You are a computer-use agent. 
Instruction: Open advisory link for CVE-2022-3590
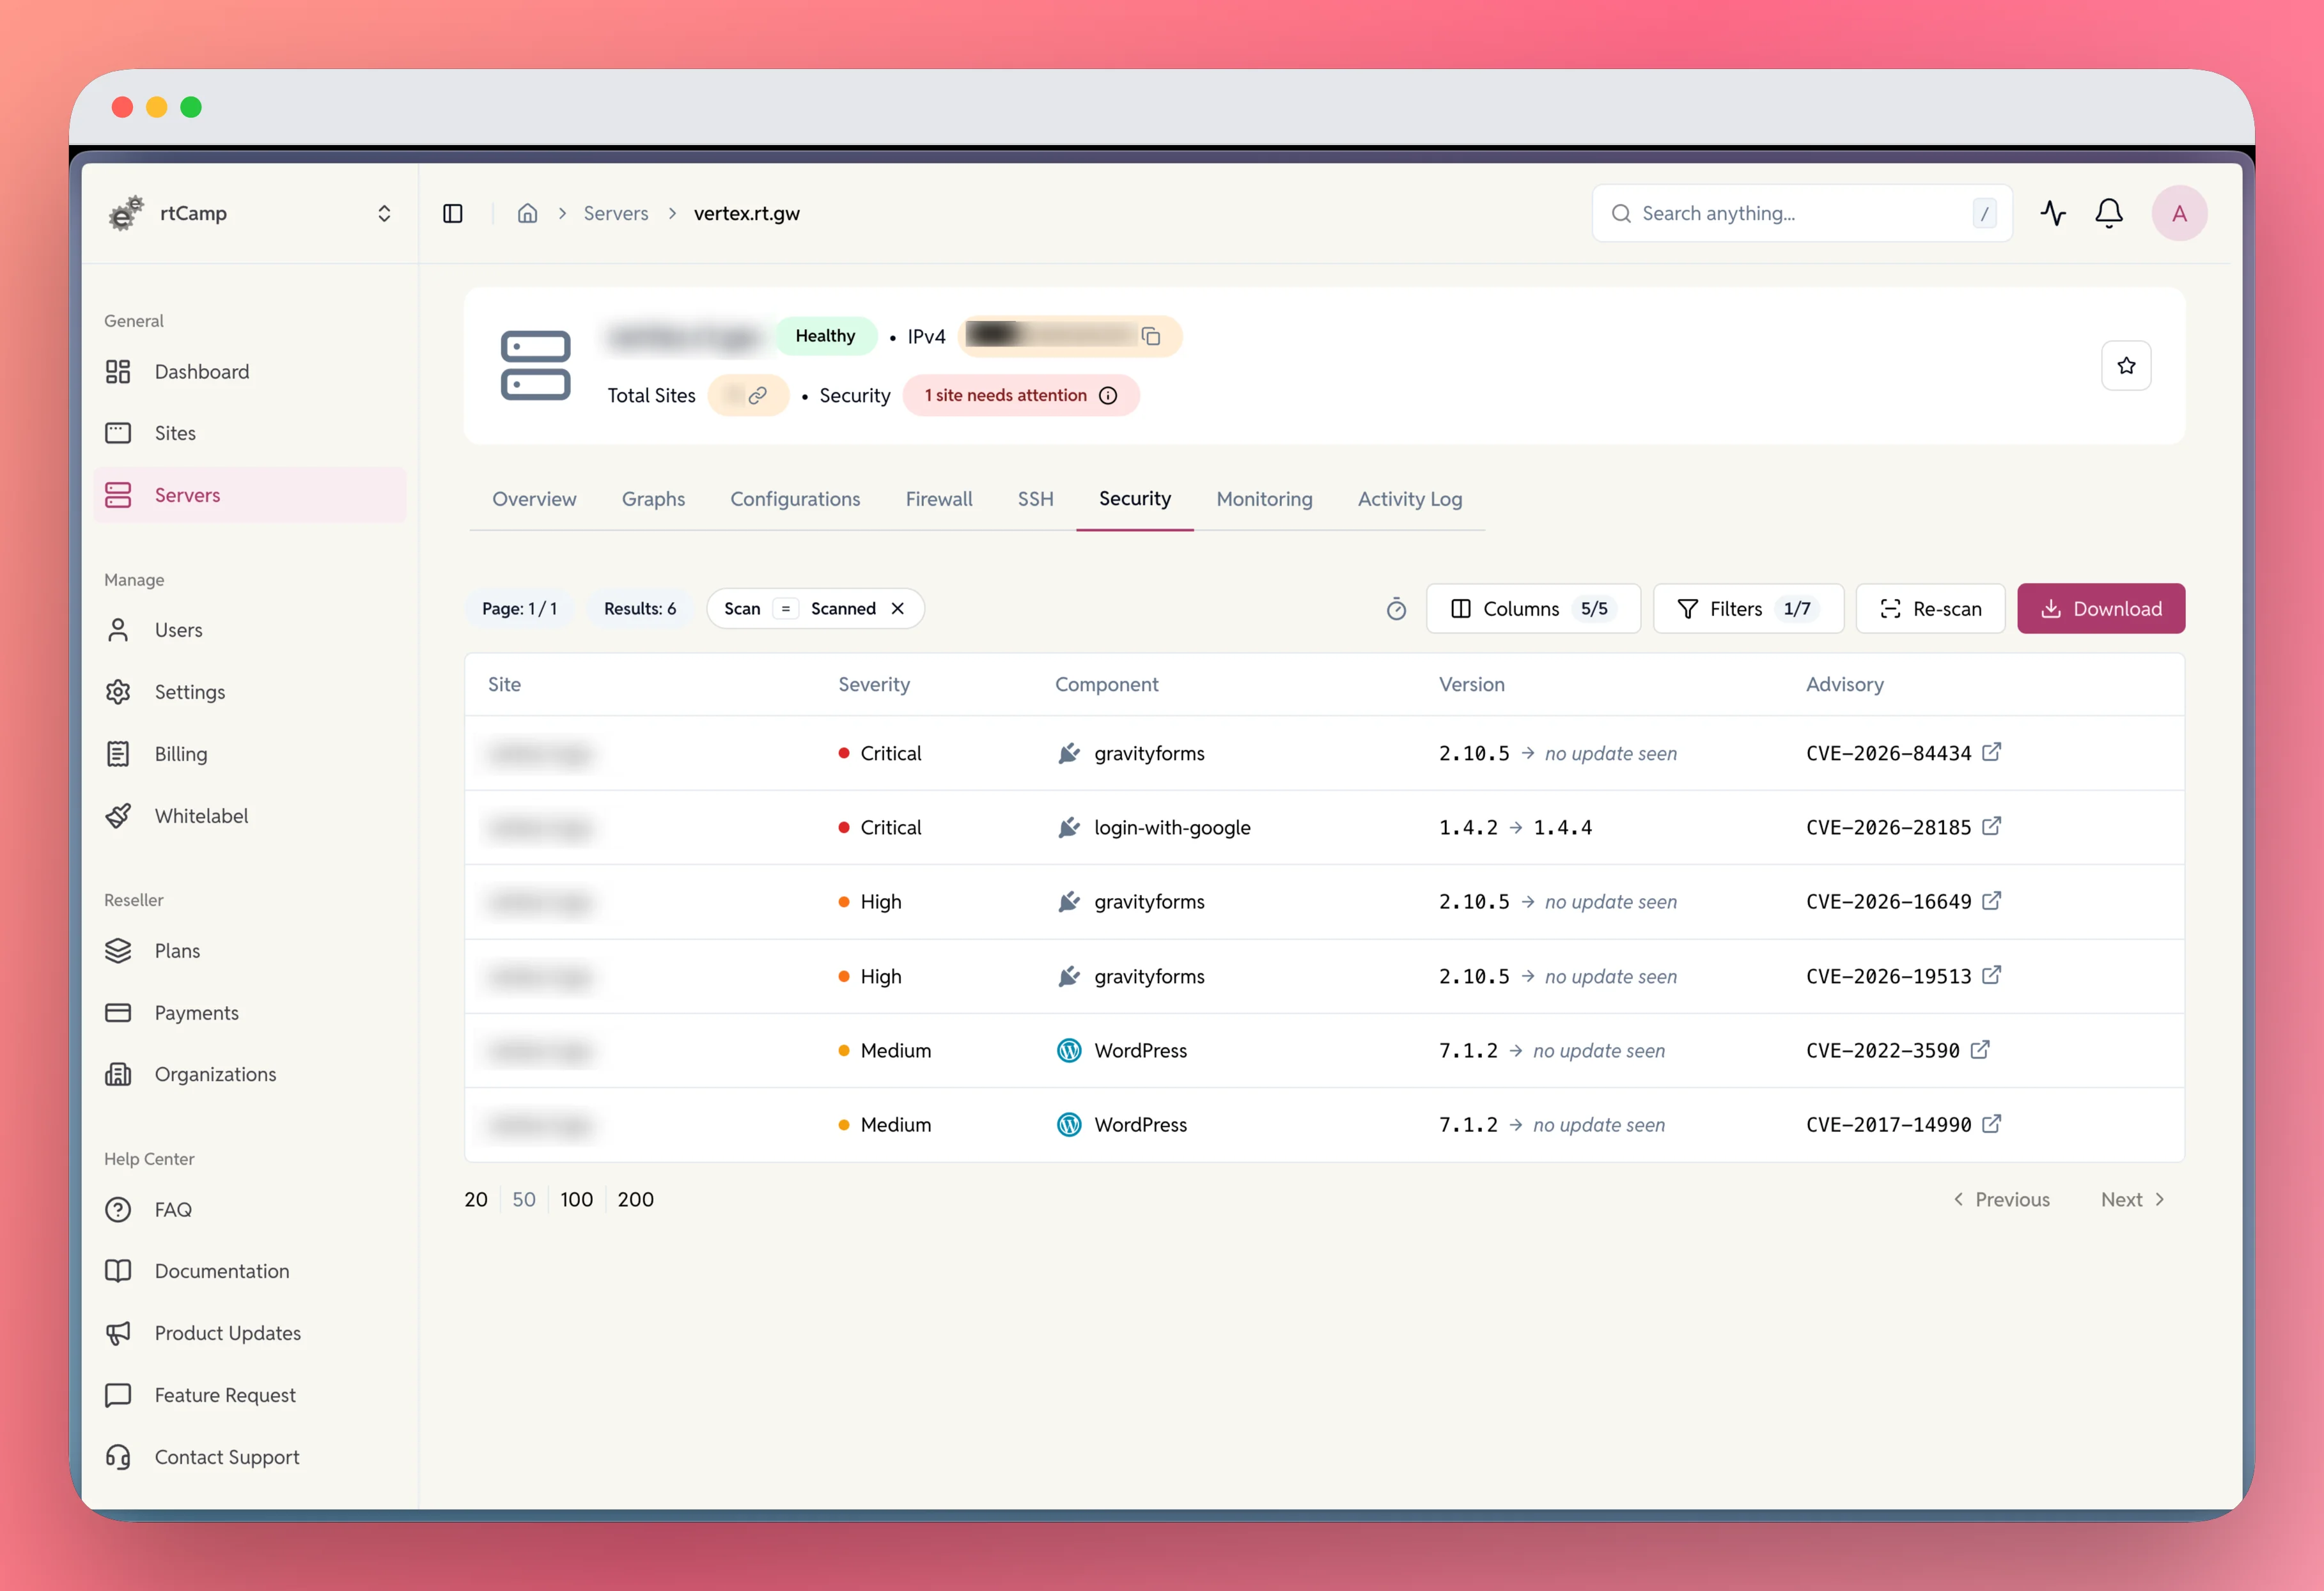click(1980, 1050)
